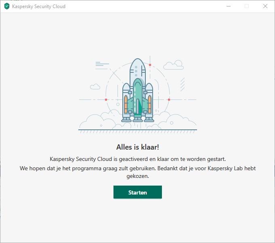
Task: Click the Kaspersky shield icon in title bar
Action: tap(7, 6)
